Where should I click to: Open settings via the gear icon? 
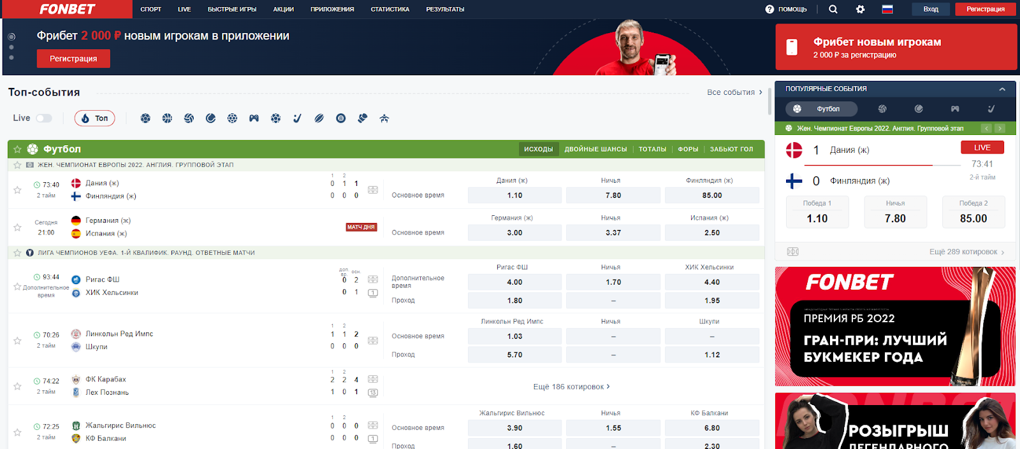pos(861,9)
